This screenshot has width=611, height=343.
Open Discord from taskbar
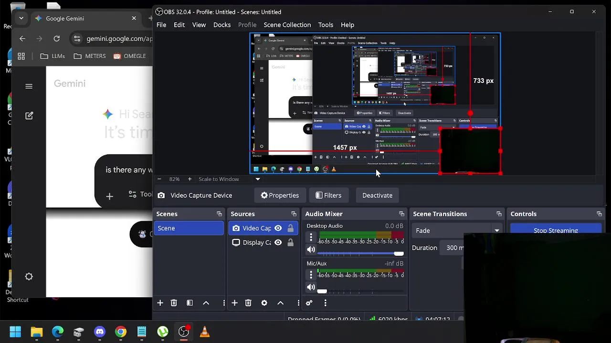tap(100, 332)
